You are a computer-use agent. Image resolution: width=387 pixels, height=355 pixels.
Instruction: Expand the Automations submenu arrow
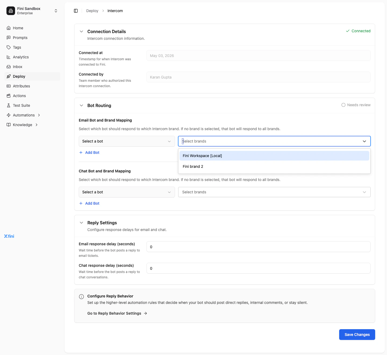(39, 115)
